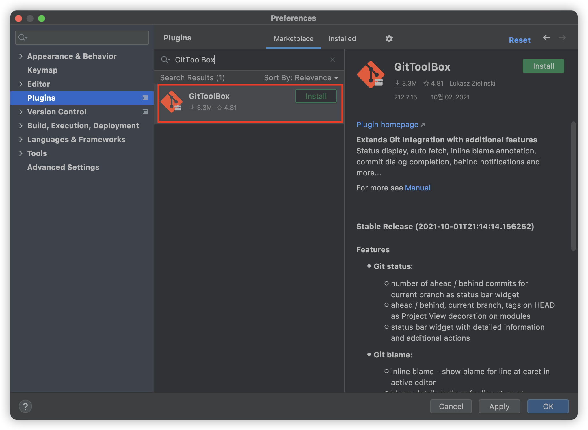
Task: Expand Languages & Frameworks section
Action: tap(21, 140)
